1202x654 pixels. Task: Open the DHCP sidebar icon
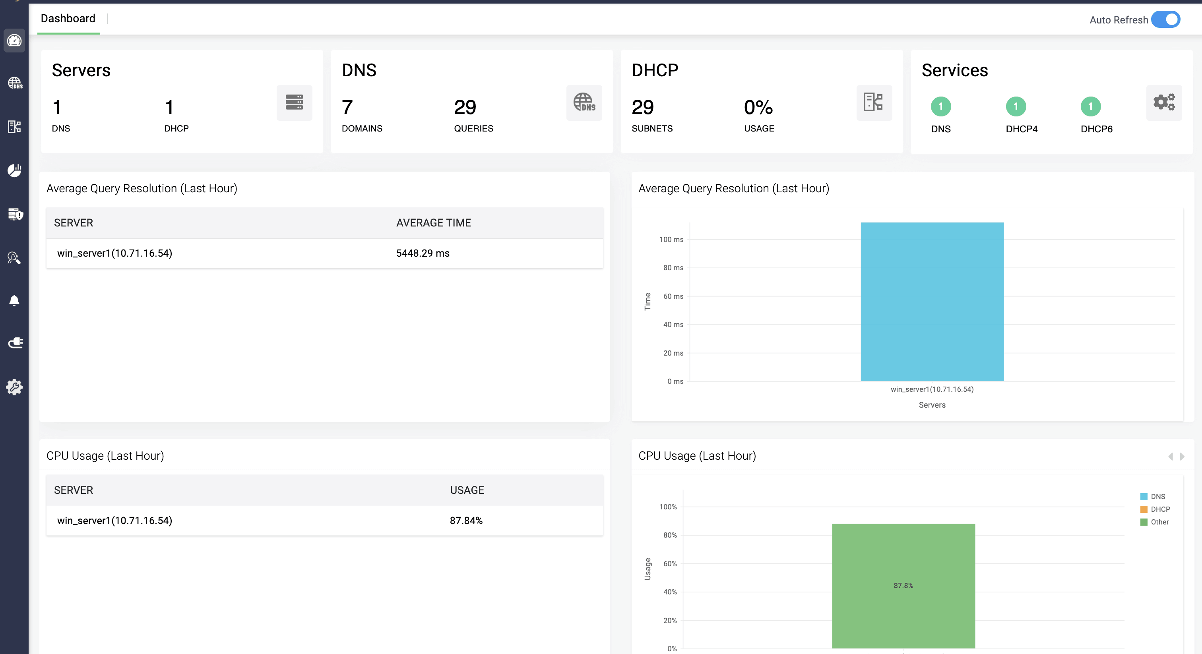tap(14, 126)
